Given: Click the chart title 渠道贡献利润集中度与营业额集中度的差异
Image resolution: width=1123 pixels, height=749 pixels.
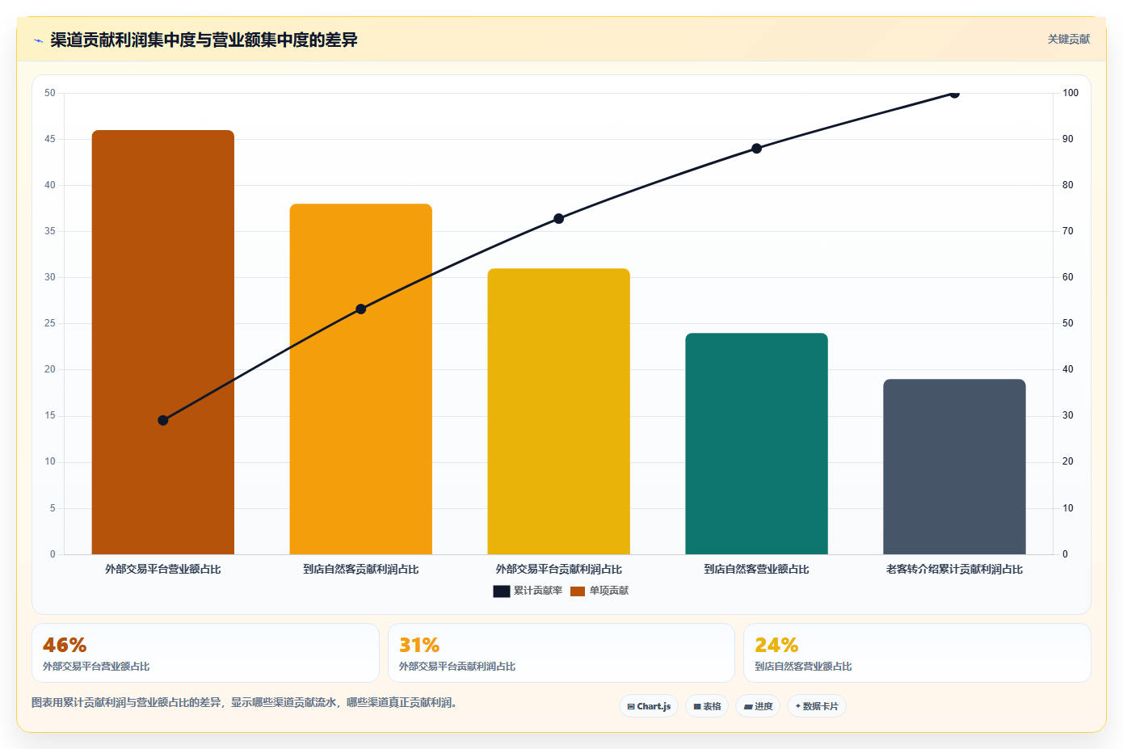Looking at the screenshot, I should [204, 40].
